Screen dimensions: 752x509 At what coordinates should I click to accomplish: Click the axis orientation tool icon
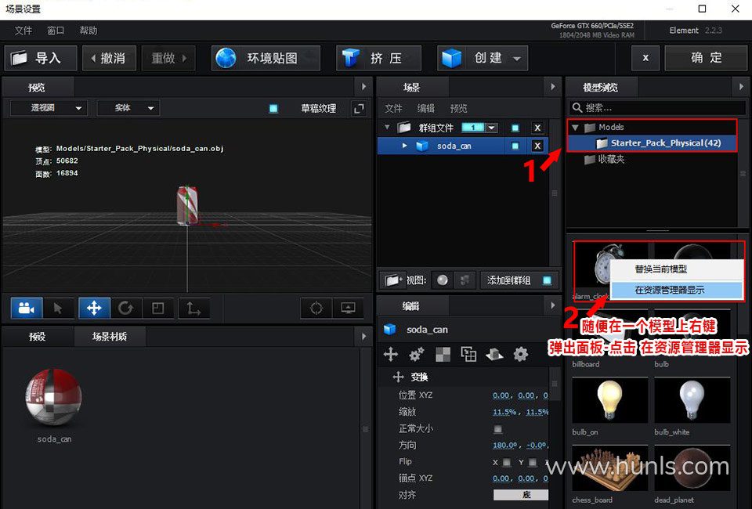point(192,308)
